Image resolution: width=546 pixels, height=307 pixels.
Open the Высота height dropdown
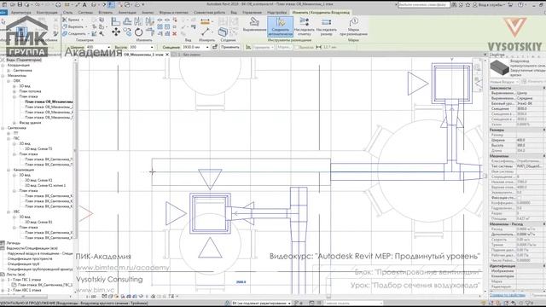152,47
